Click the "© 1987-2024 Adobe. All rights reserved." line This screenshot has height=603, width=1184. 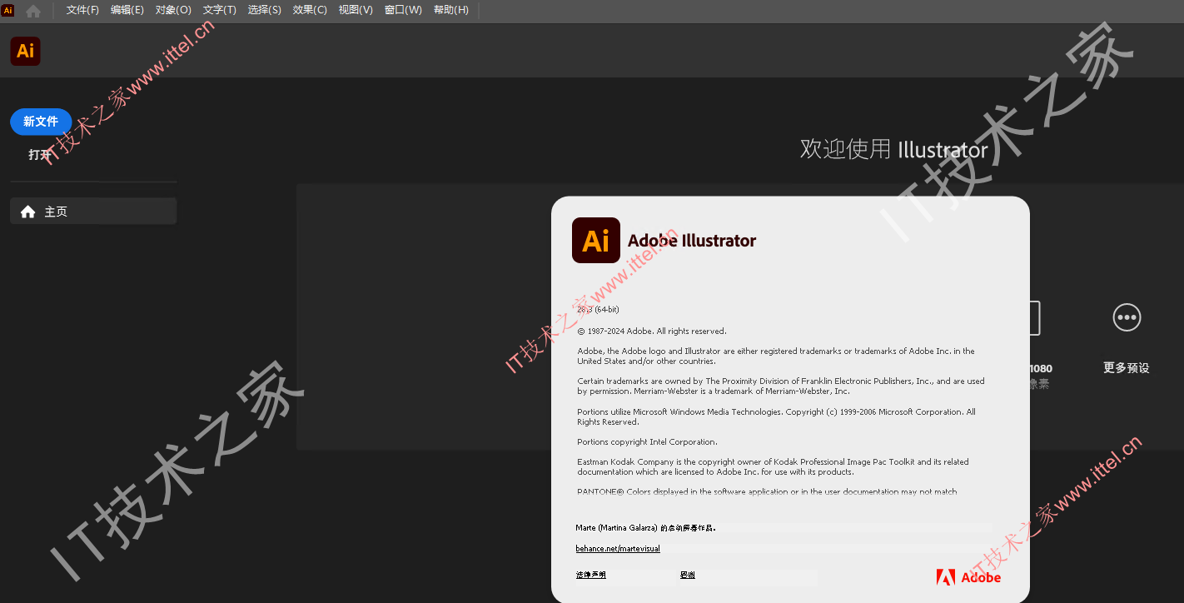pos(652,331)
